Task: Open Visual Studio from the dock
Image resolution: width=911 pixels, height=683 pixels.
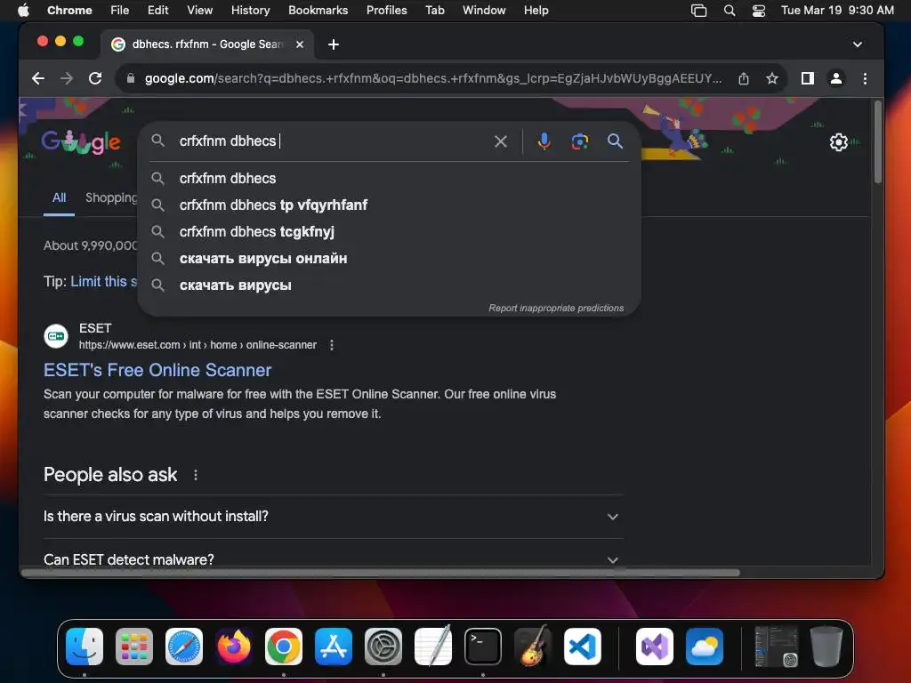Action: 655,647
